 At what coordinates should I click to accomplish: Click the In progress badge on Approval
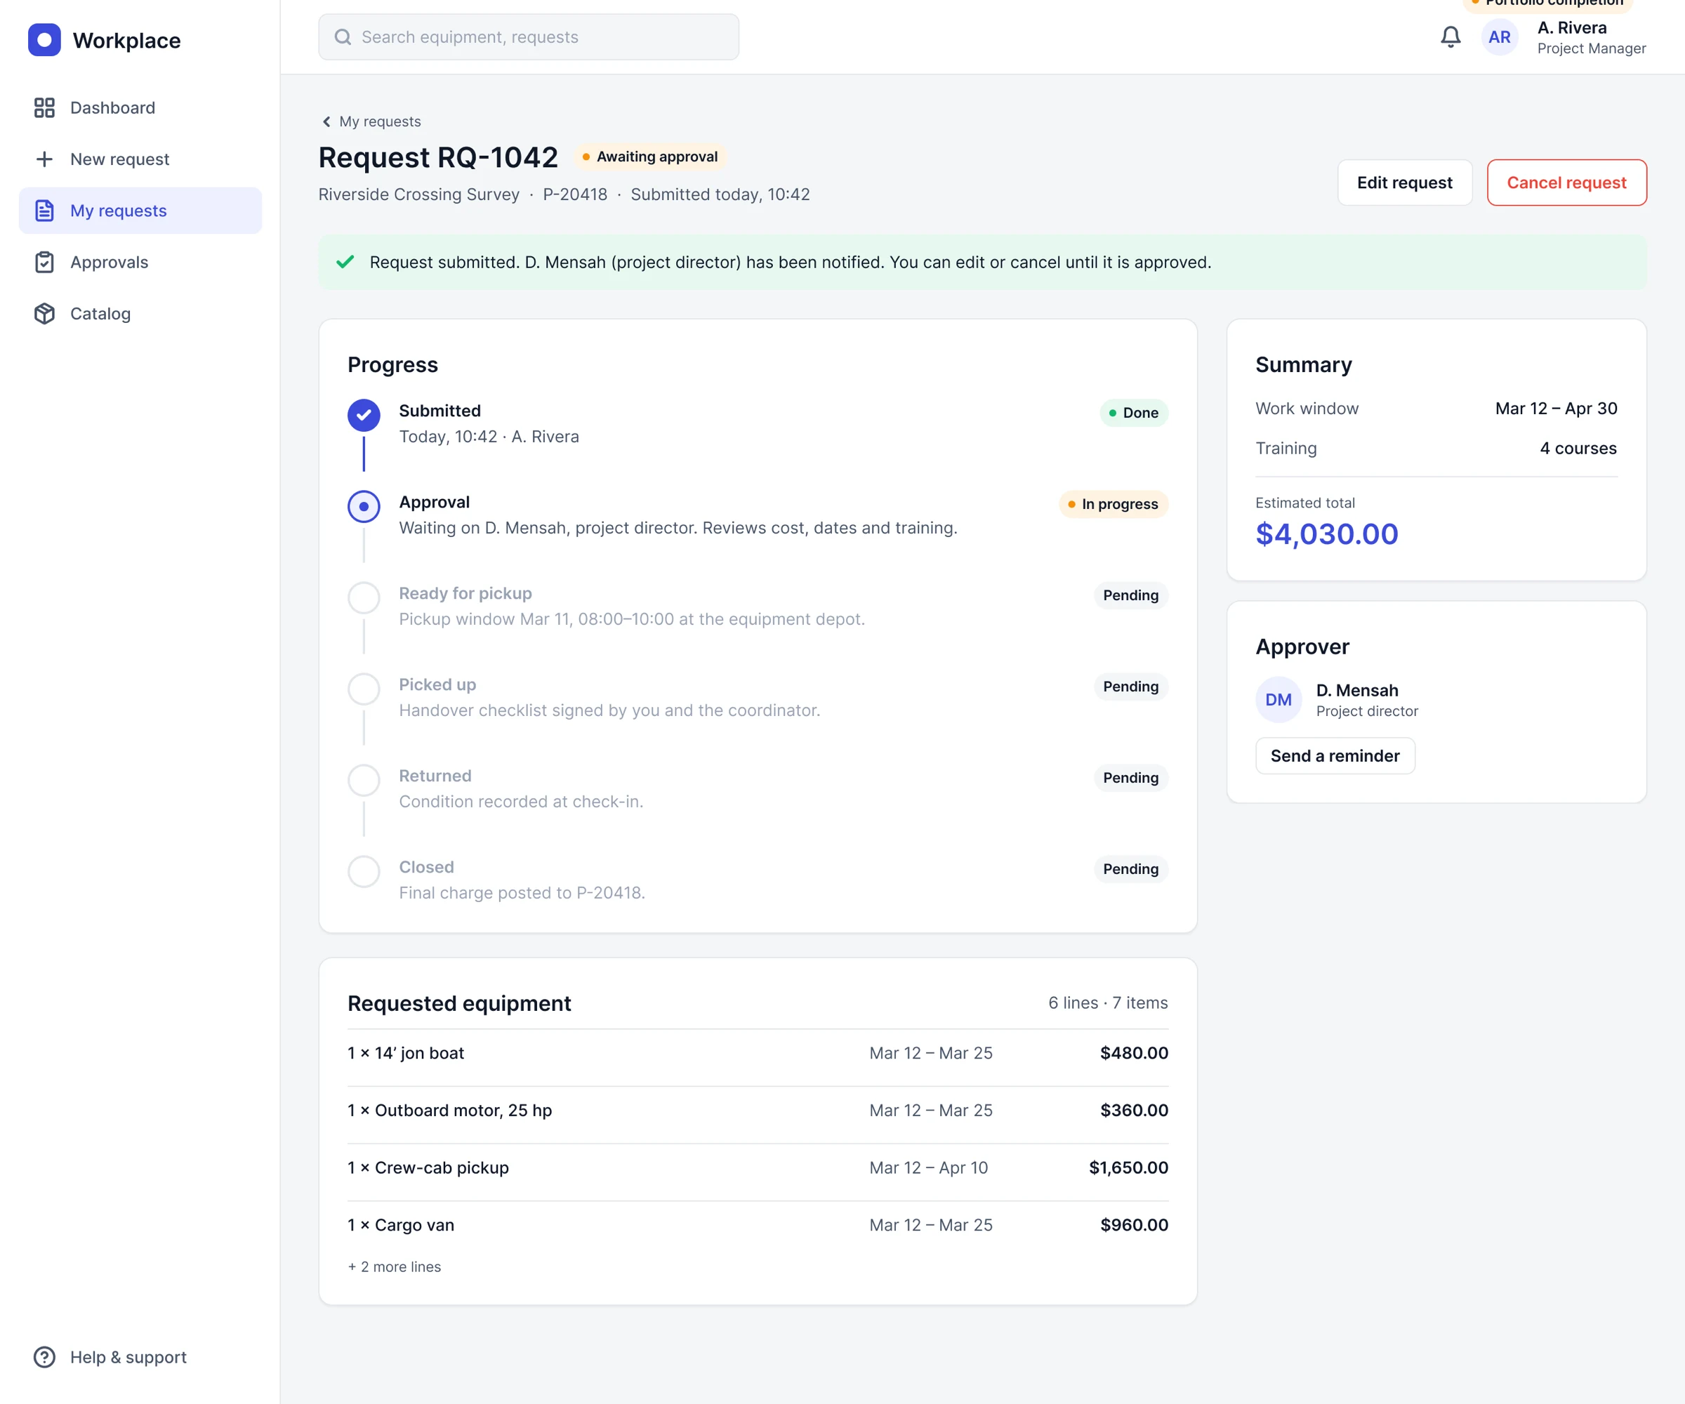pos(1113,504)
